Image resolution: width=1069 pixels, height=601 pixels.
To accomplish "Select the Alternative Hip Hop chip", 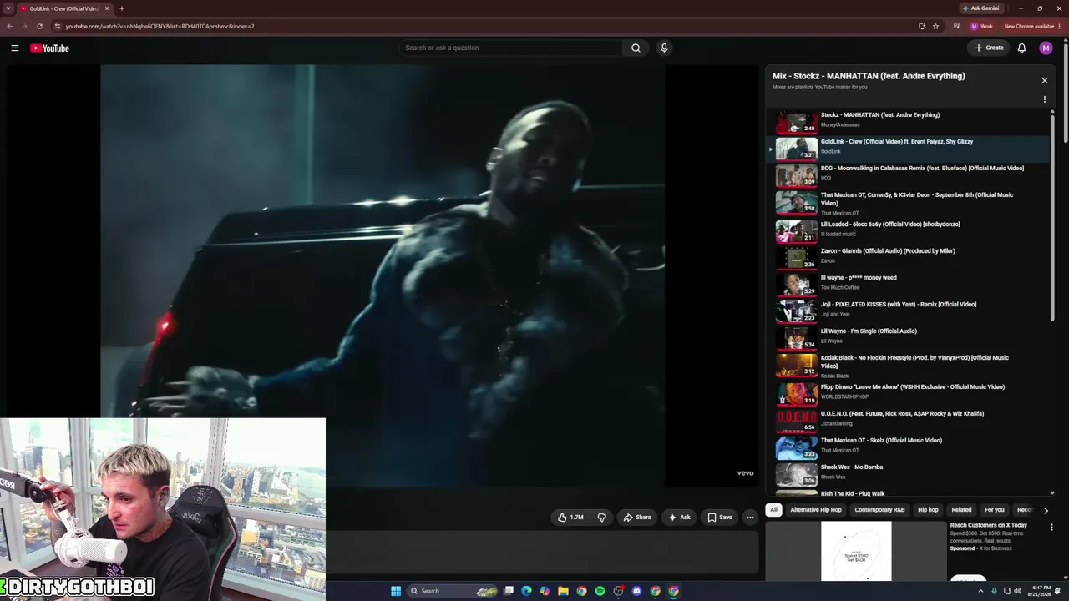I will [x=816, y=510].
